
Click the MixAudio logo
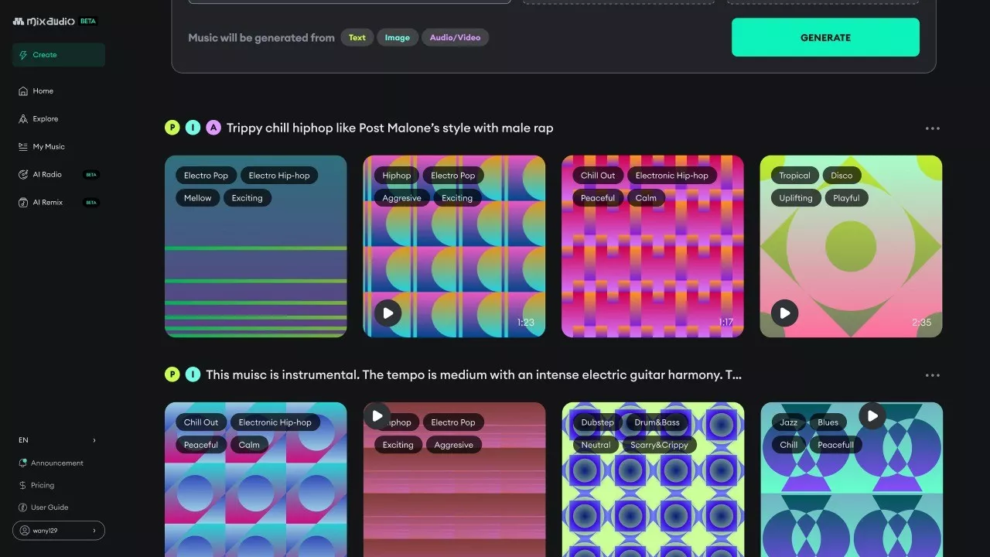point(45,22)
